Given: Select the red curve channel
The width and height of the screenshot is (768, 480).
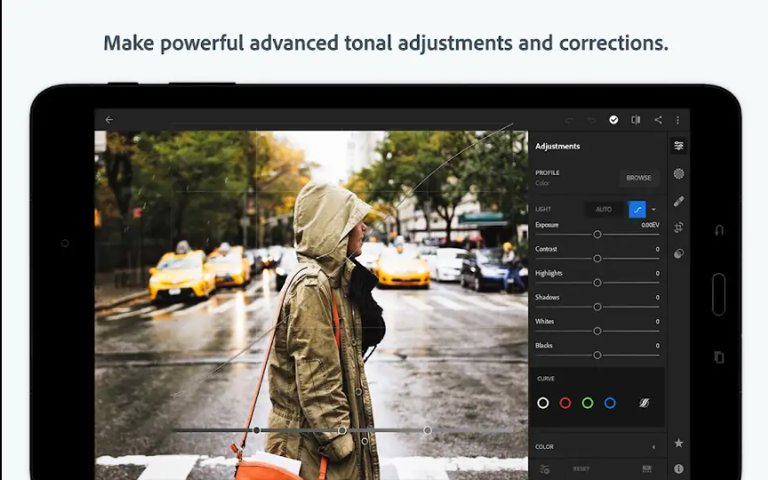Looking at the screenshot, I should tap(565, 403).
